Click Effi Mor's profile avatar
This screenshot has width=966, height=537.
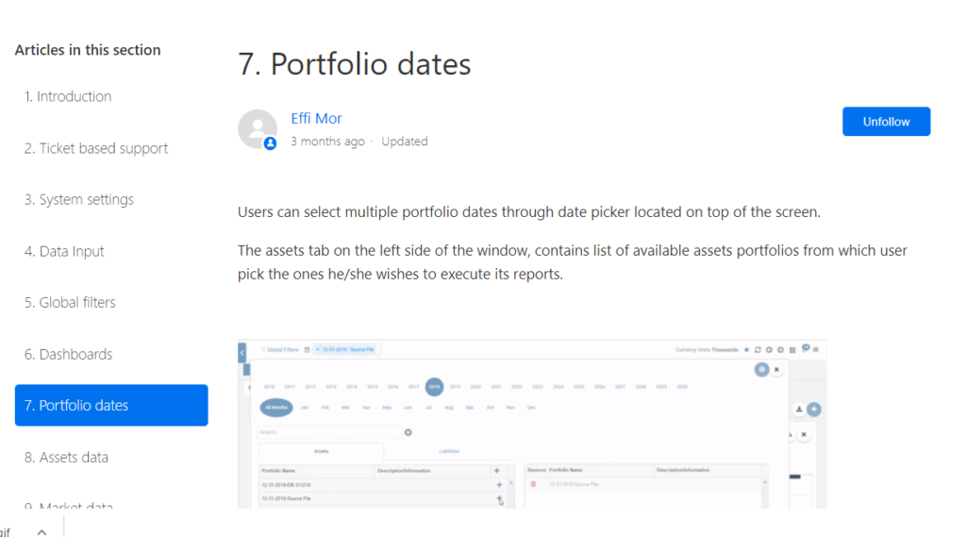click(257, 129)
